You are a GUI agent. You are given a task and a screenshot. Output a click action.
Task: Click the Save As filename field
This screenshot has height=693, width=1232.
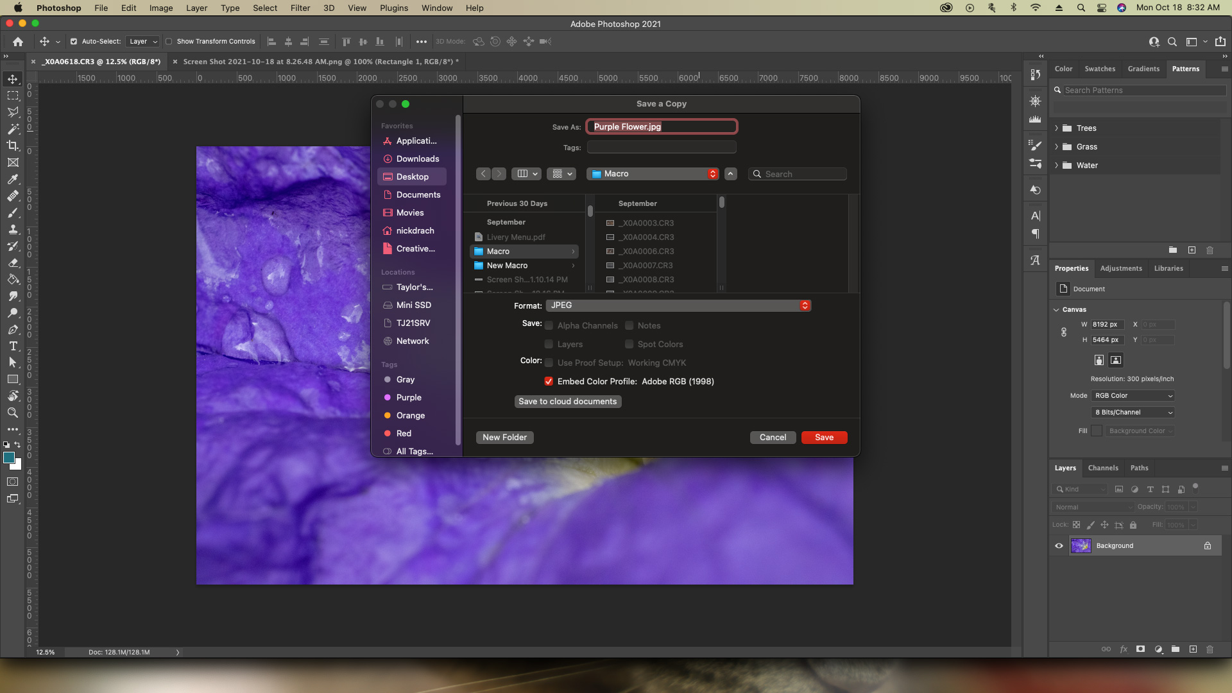(x=662, y=126)
